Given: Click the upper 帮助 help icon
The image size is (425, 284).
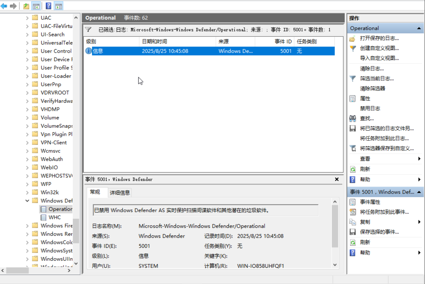Looking at the screenshot, I should point(352,180).
